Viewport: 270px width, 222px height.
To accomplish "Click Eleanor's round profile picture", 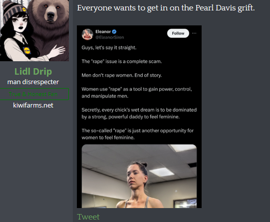I will [x=87, y=34].
